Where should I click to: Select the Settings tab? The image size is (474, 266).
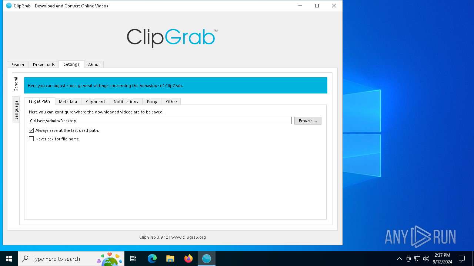pos(71,64)
